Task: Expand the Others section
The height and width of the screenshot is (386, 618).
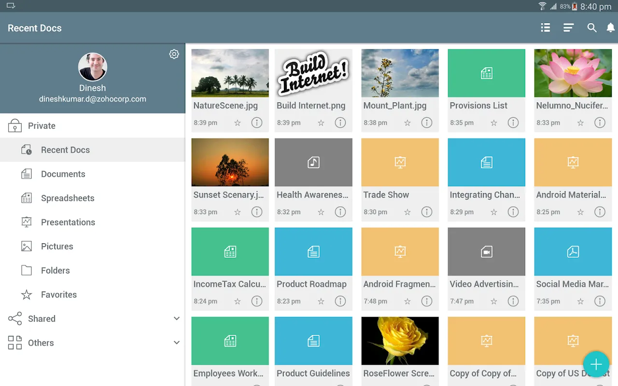Action: (x=177, y=343)
